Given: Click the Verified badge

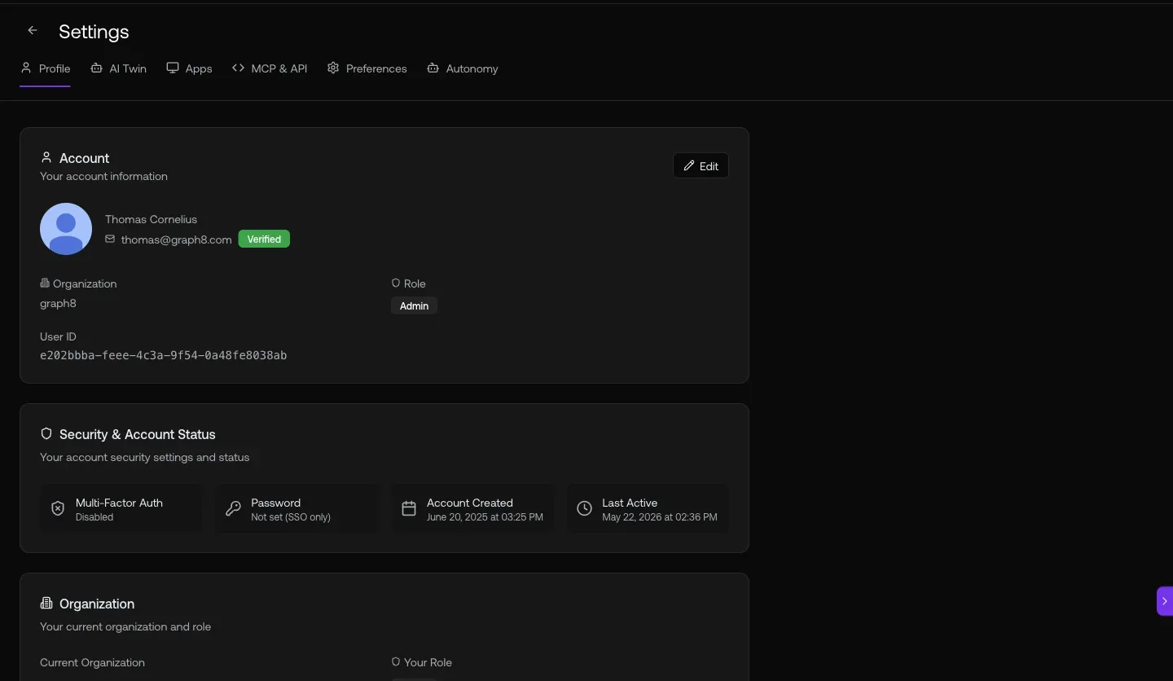Looking at the screenshot, I should (264, 239).
